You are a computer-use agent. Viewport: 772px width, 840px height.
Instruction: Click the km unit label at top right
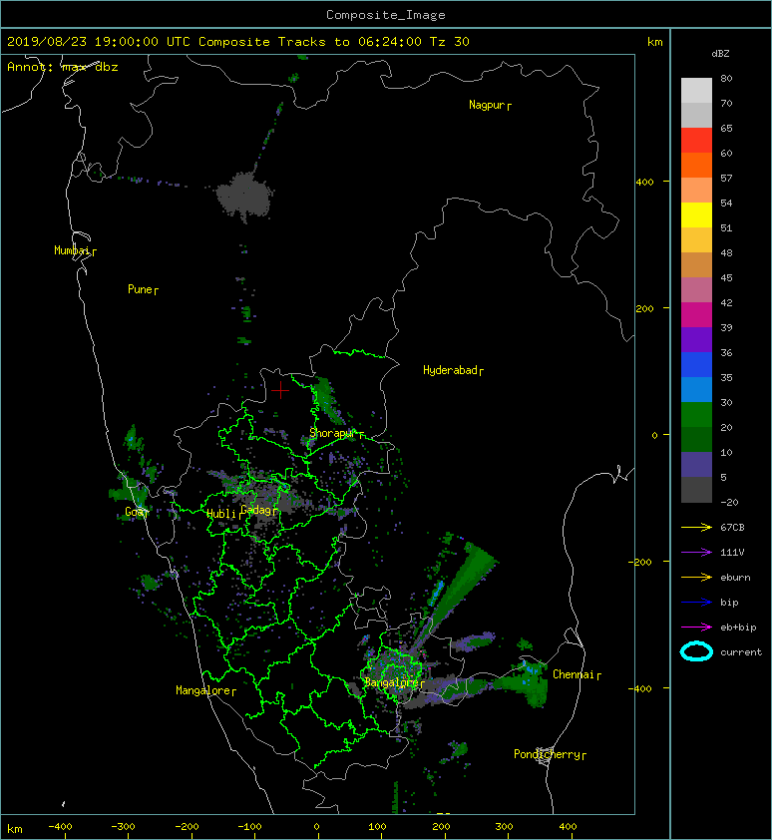click(x=654, y=42)
